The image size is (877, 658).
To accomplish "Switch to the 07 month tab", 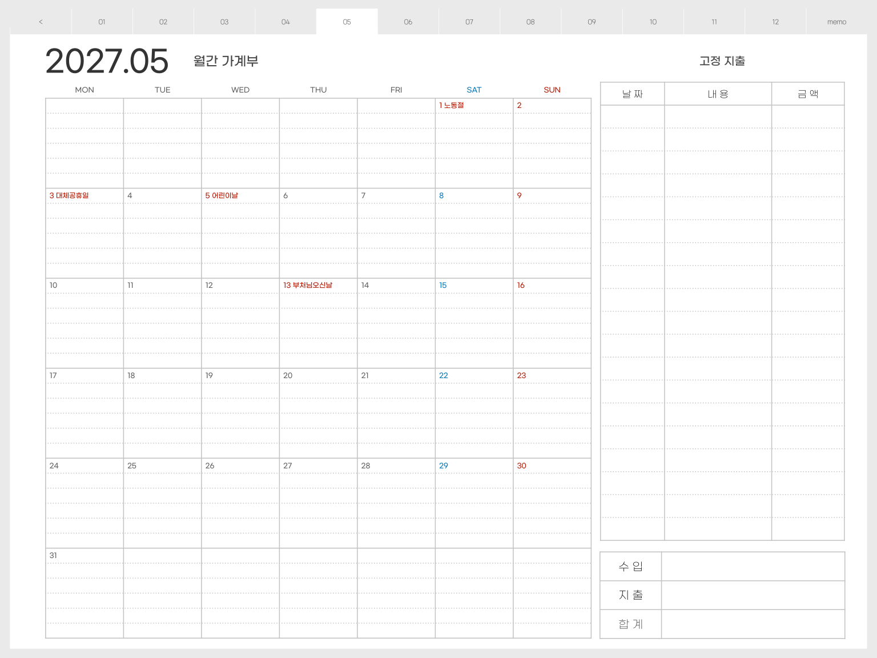I will 469,22.
